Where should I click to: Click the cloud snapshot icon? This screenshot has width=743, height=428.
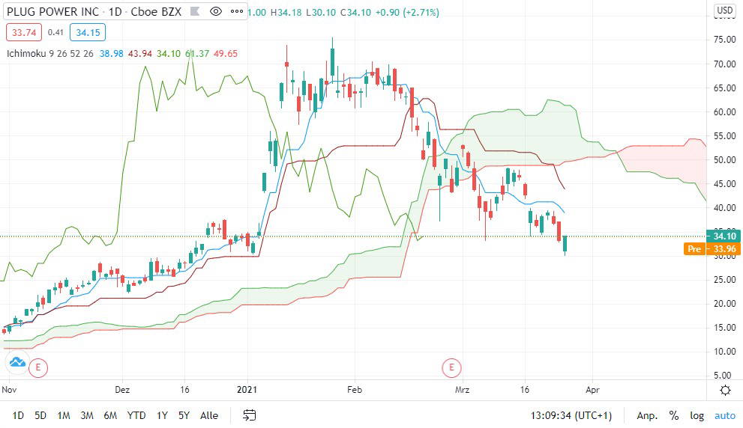(x=17, y=363)
